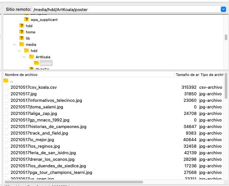Sort by Tipo de archivo column header
This screenshot has height=186, width=229.
point(211,75)
